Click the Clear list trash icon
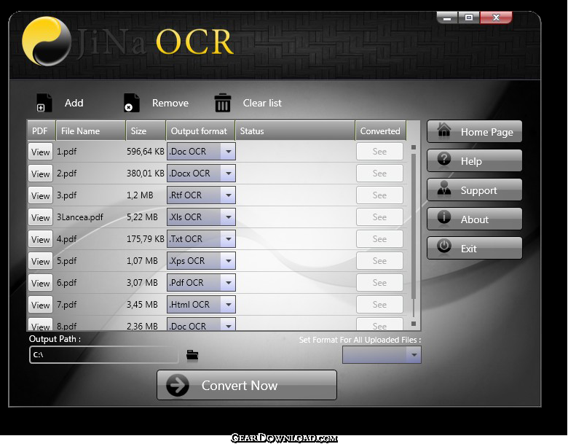This screenshot has height=444, width=568. tap(222, 103)
